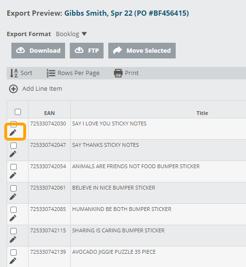Click pencil for SHARING IS CARING BUMPER STICKER

coord(13,239)
